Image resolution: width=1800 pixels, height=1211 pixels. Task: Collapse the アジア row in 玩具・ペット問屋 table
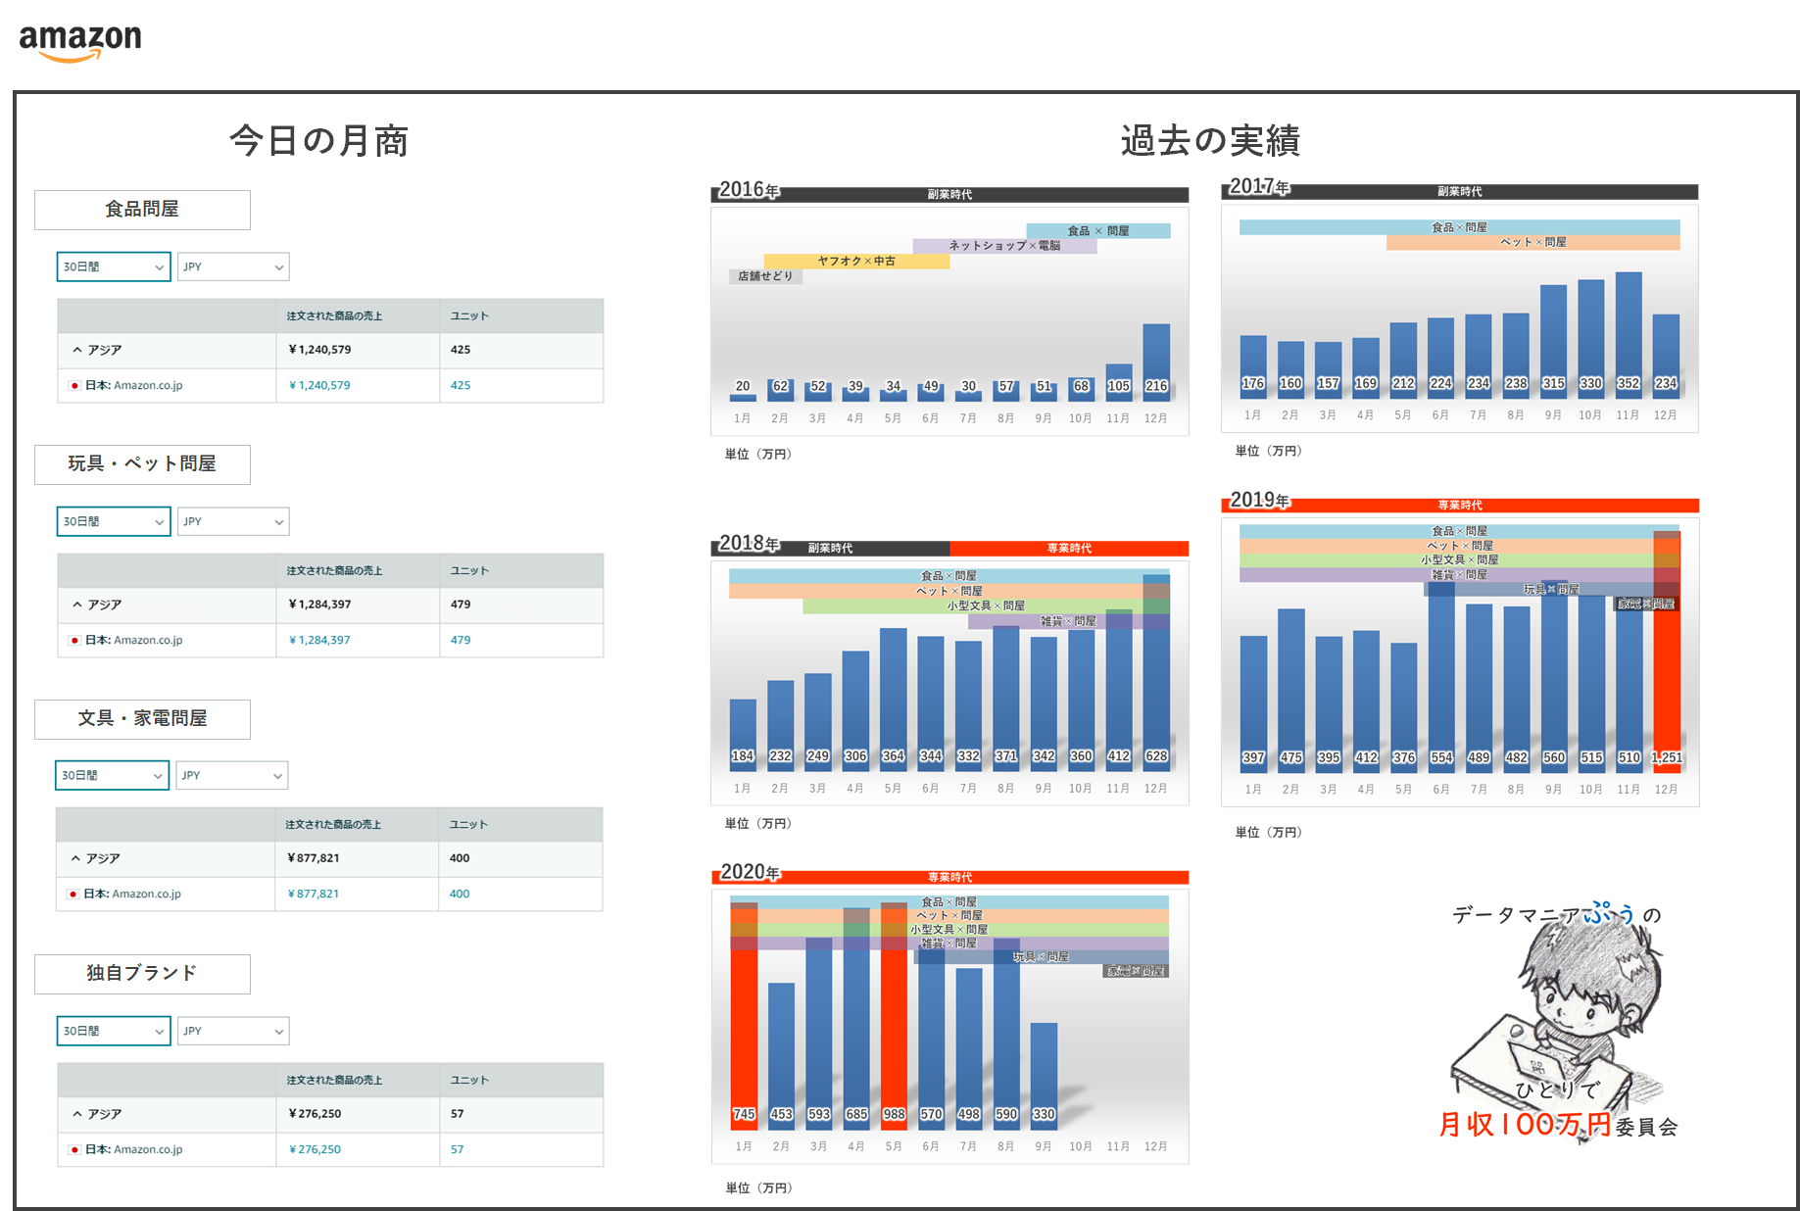77,605
